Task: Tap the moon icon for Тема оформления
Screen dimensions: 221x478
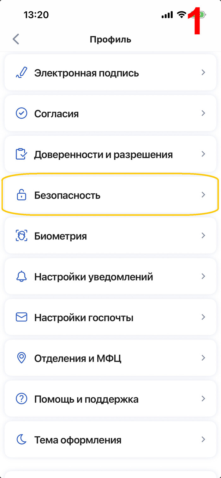Action: coord(21,440)
